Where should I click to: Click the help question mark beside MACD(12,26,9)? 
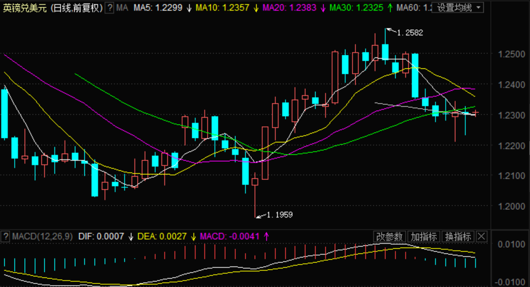(x=5, y=236)
